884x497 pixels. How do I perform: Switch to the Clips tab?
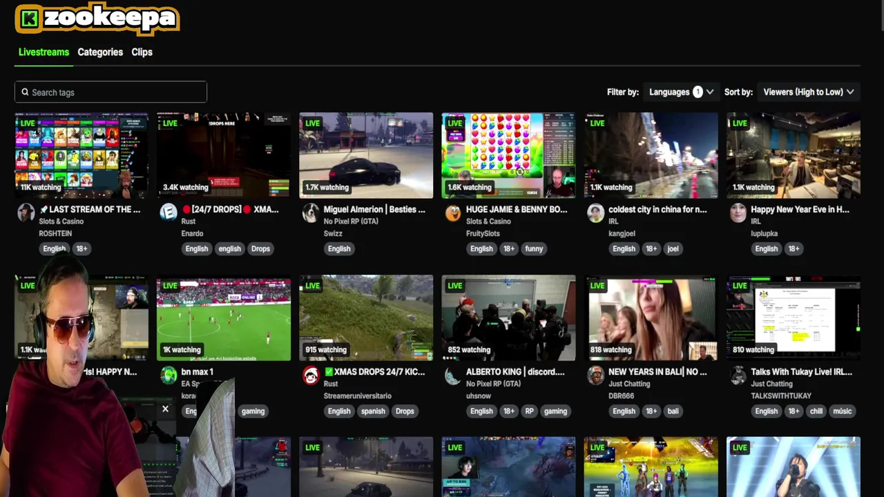[142, 52]
